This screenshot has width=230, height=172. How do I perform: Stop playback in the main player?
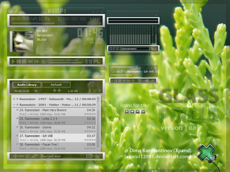[x=24, y=62]
